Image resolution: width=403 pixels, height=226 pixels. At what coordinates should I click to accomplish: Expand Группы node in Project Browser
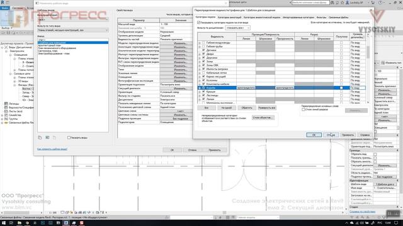click(x=3, y=119)
